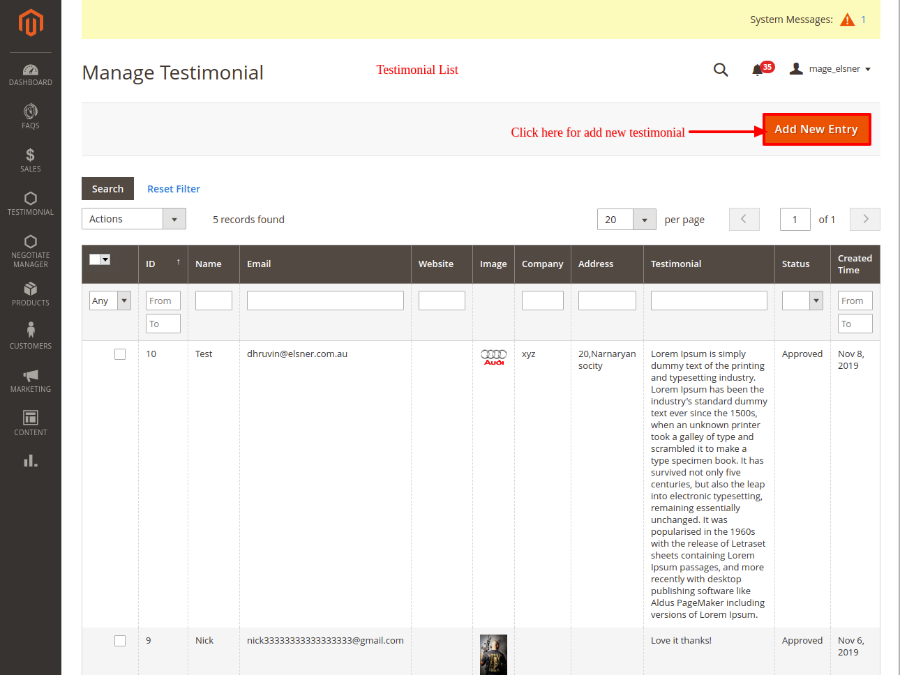Select checkbox for testimonial ID 10
Image resolution: width=900 pixels, height=675 pixels.
[120, 354]
